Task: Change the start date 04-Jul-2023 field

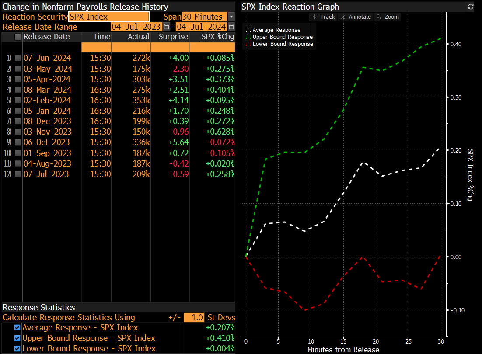Action: [x=136, y=27]
